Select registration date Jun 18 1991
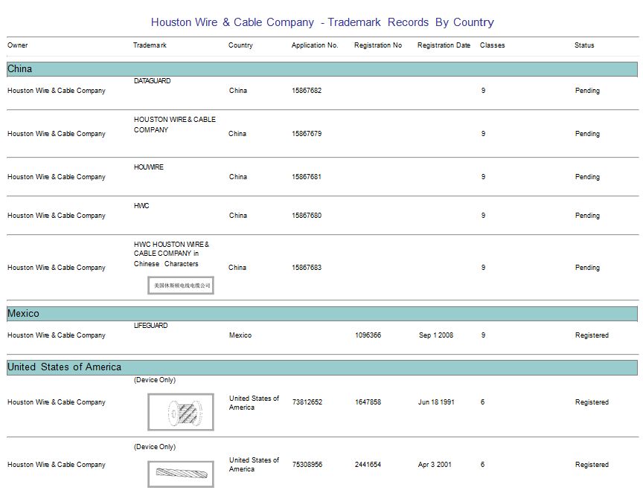The image size is (643, 493). pyautogui.click(x=435, y=402)
